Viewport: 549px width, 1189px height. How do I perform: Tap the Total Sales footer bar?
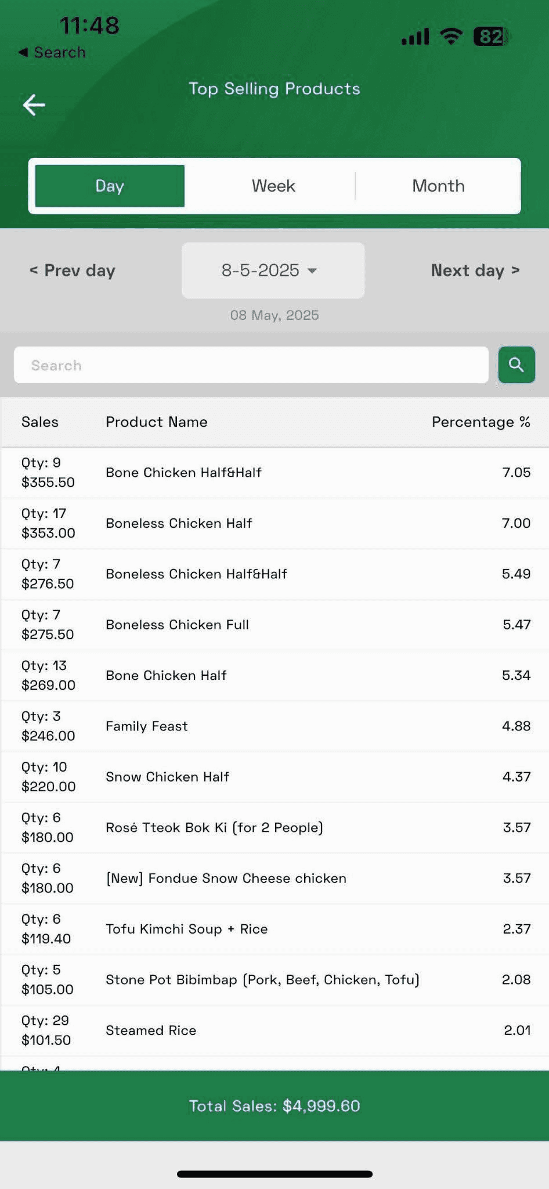pyautogui.click(x=274, y=1106)
